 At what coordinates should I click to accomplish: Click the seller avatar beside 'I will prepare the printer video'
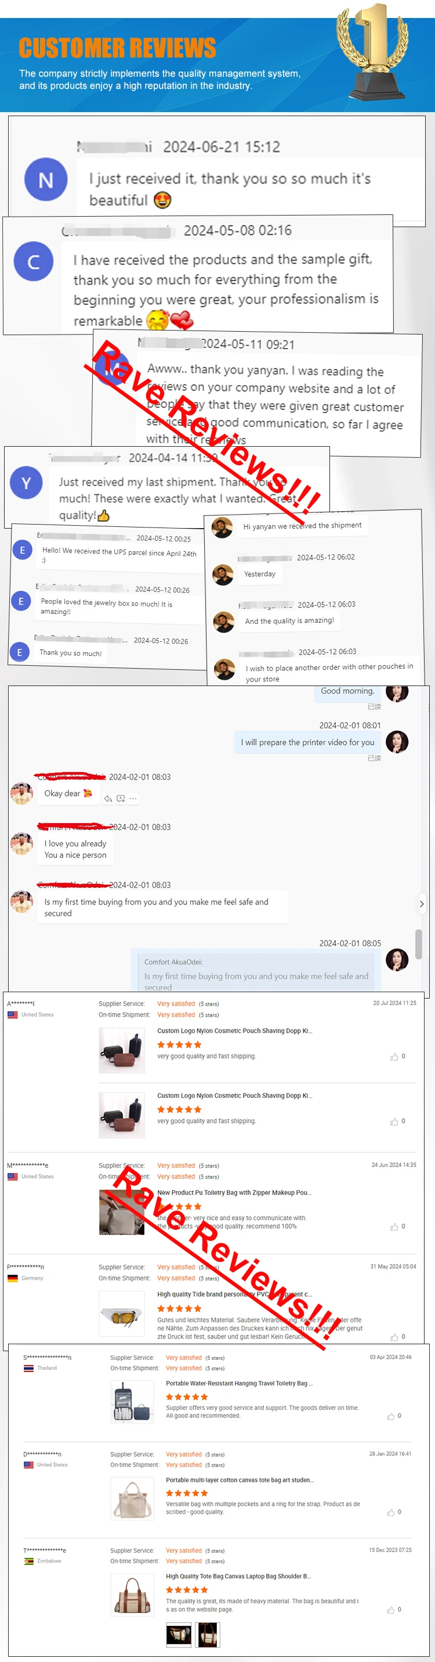click(x=397, y=742)
